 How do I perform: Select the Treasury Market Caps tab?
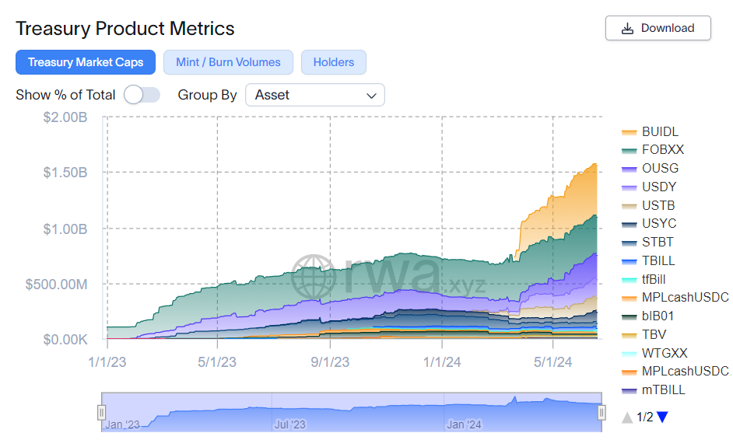(86, 62)
